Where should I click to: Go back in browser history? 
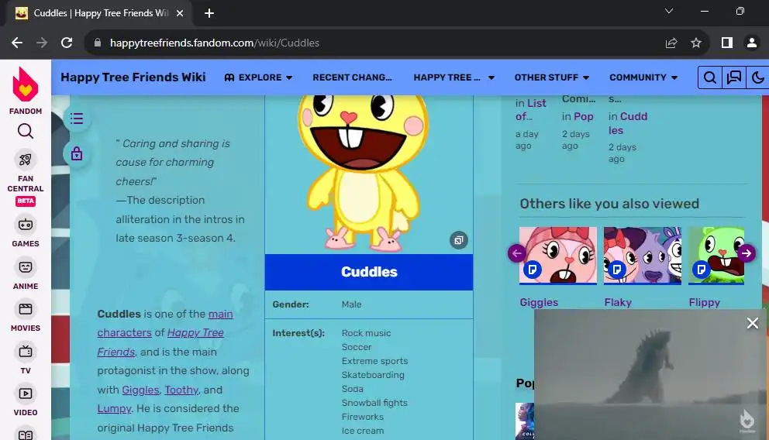(x=17, y=43)
